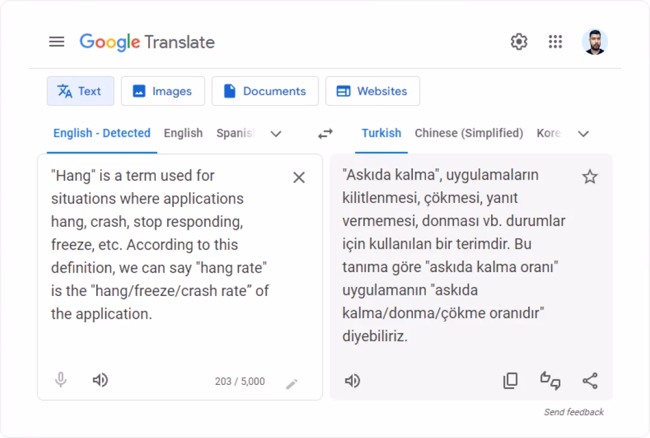Image resolution: width=650 pixels, height=438 pixels.
Task: Listen to the source English text
Action: click(x=100, y=380)
